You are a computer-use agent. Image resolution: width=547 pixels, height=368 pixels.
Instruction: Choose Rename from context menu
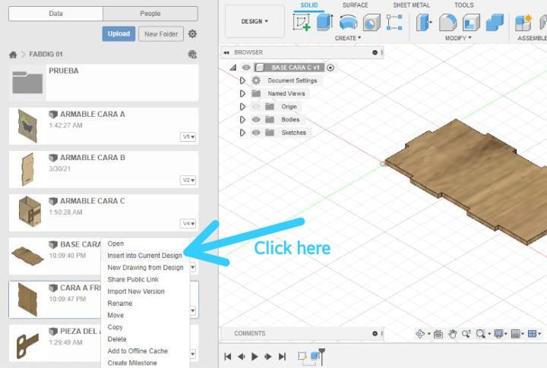click(x=145, y=304)
